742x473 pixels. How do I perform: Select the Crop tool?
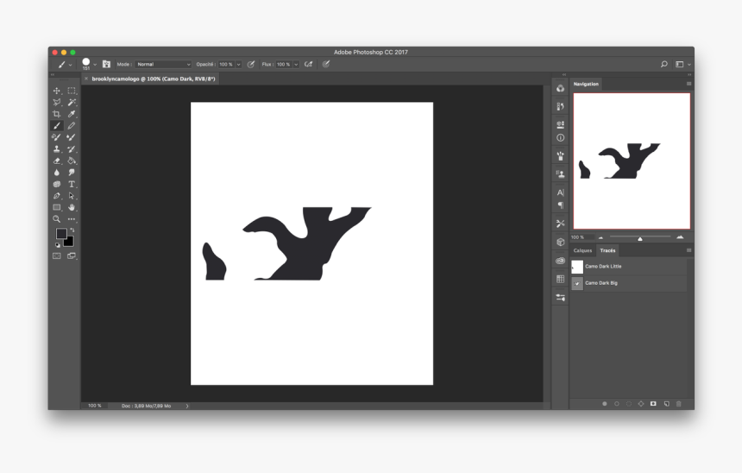coord(57,114)
